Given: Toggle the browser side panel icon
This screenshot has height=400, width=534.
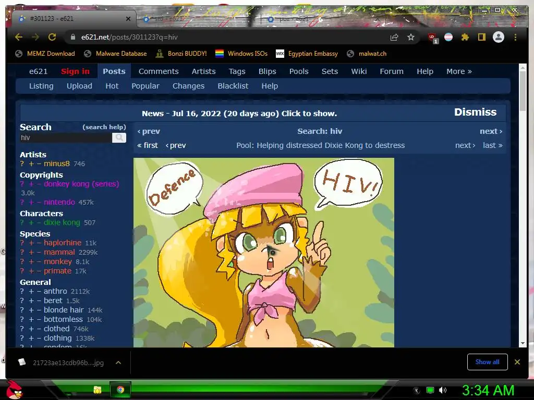Looking at the screenshot, I should click(481, 37).
